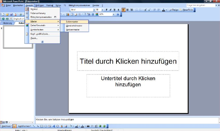Toggle italic formatting

click(x=110, y=10)
